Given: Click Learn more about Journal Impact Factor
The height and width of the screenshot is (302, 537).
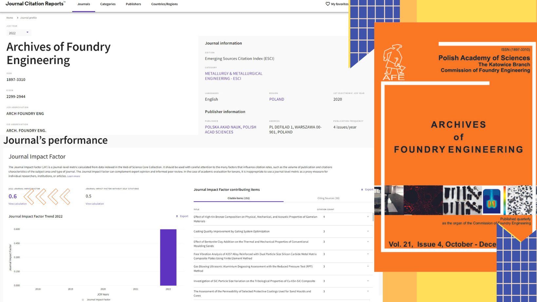Looking at the screenshot, I should (73, 176).
